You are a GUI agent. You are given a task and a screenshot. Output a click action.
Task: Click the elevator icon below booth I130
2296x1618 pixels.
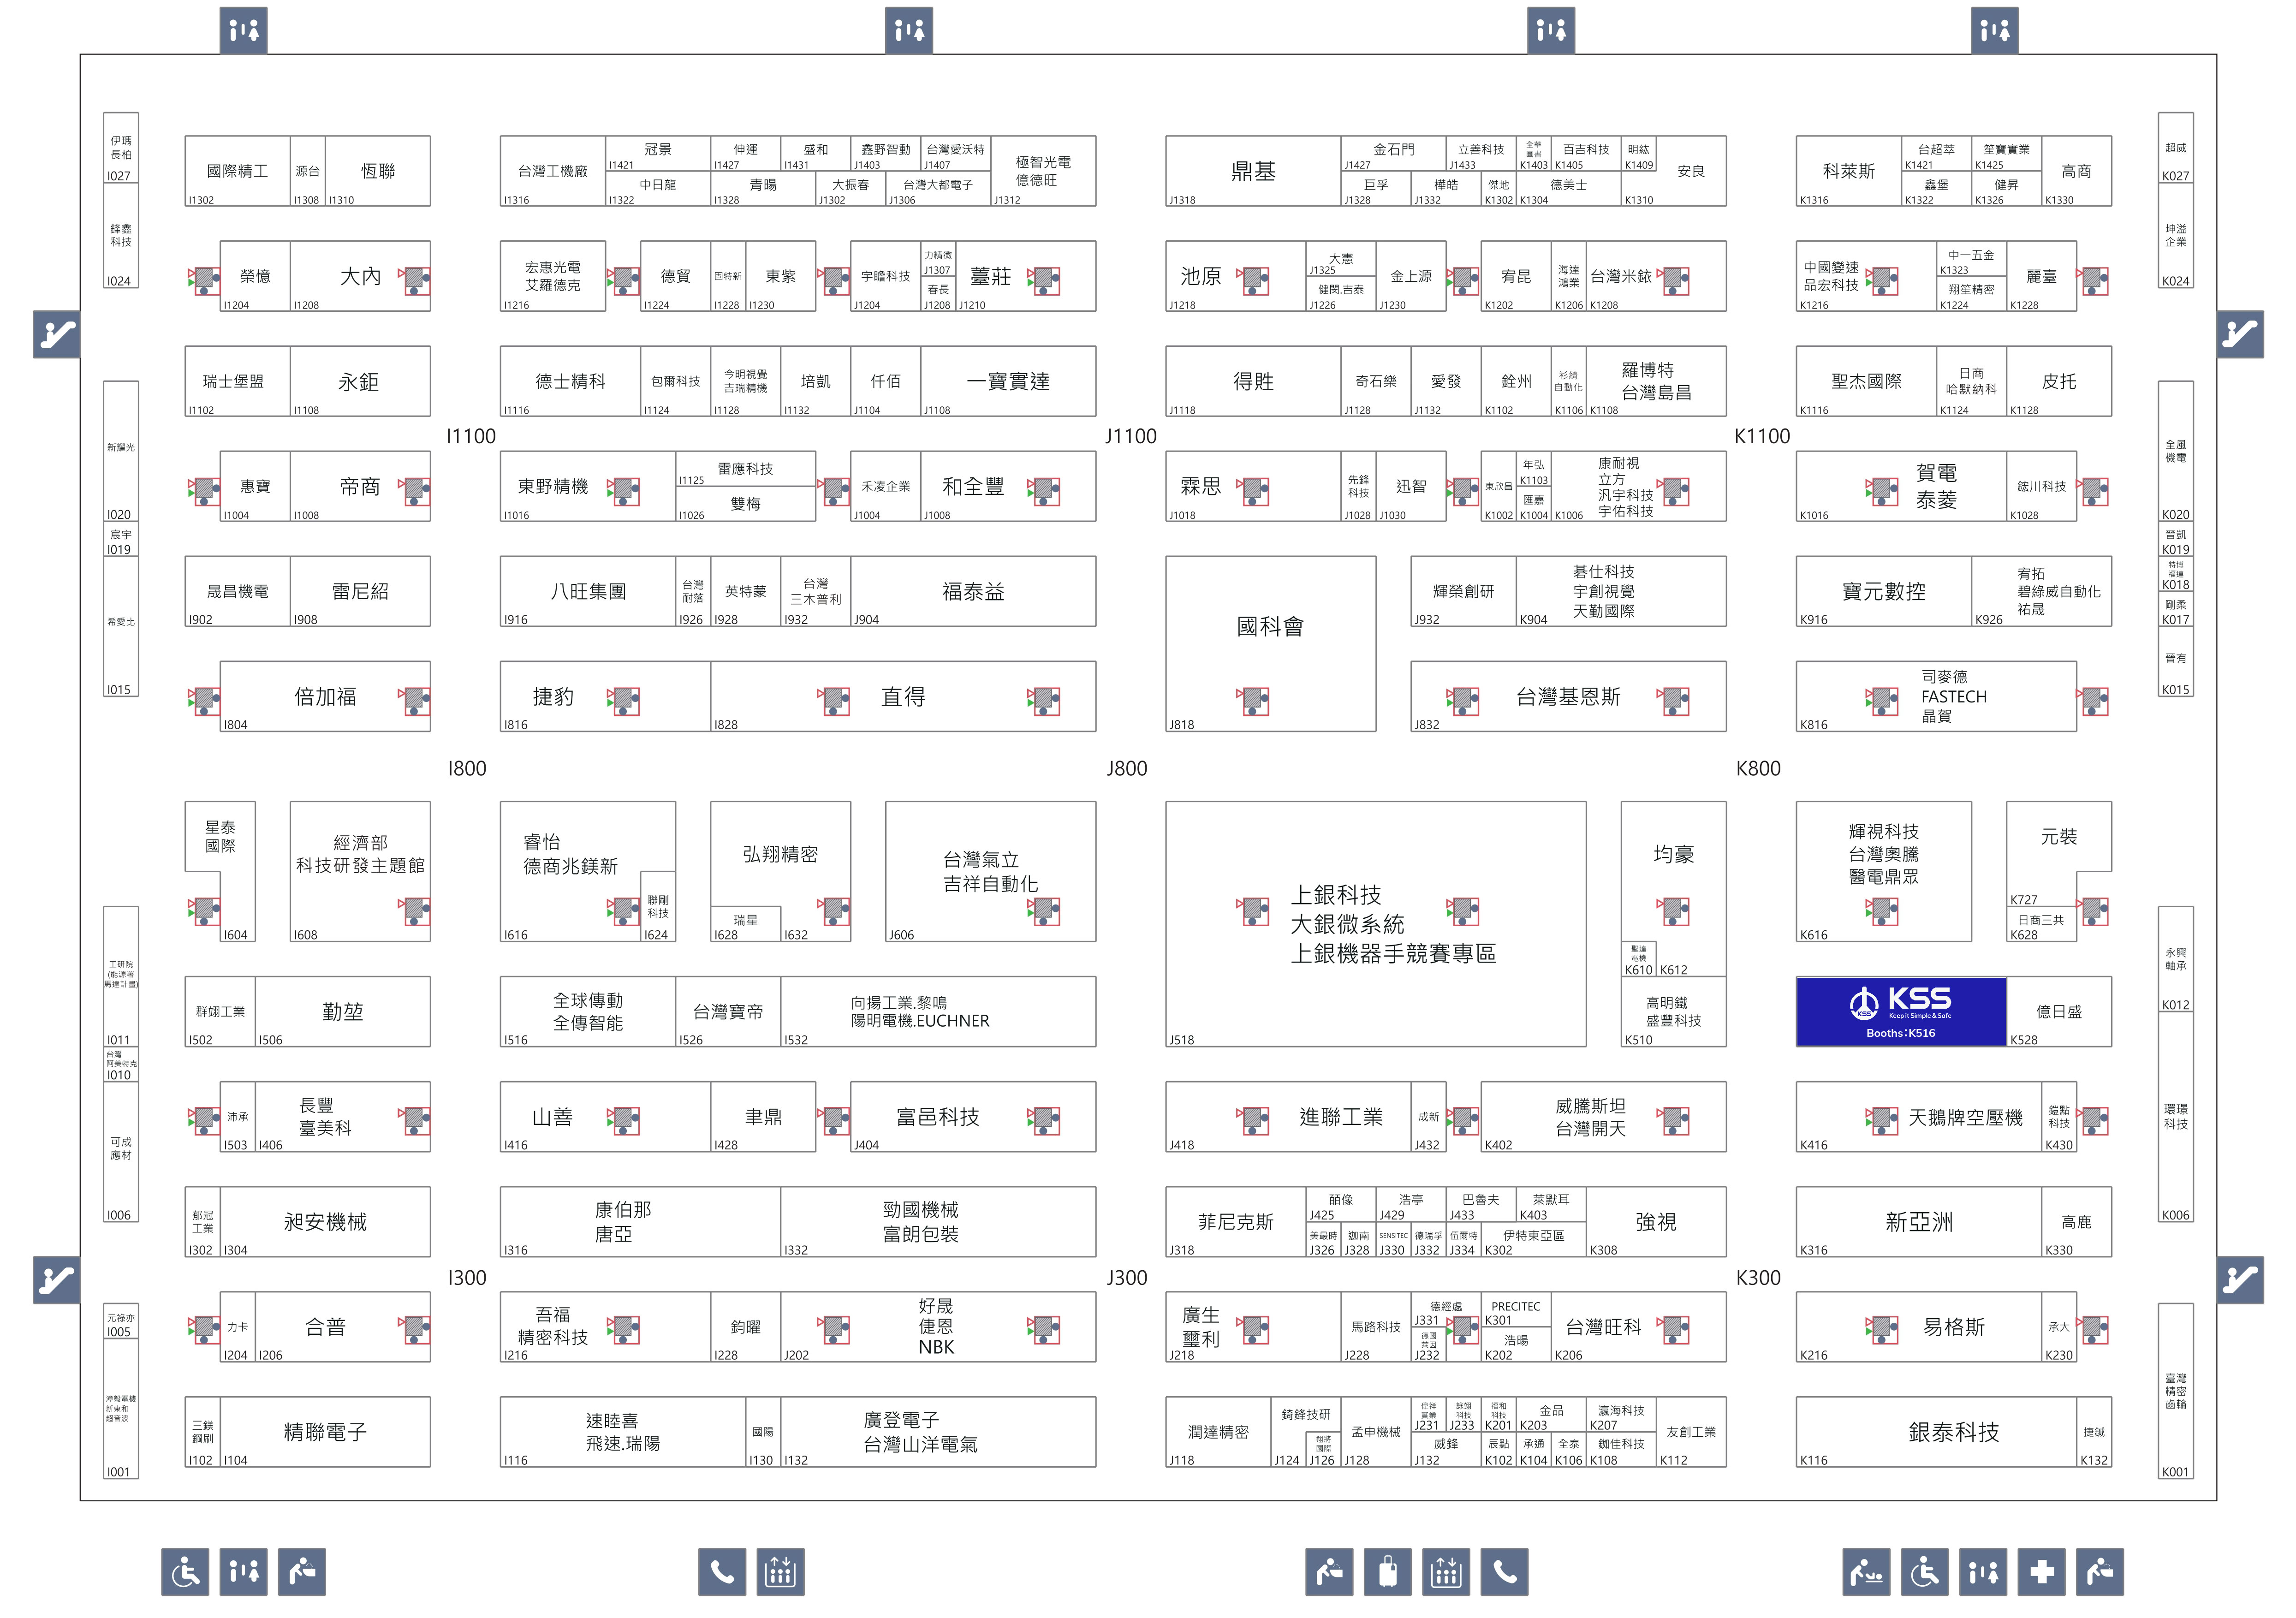tap(780, 1572)
